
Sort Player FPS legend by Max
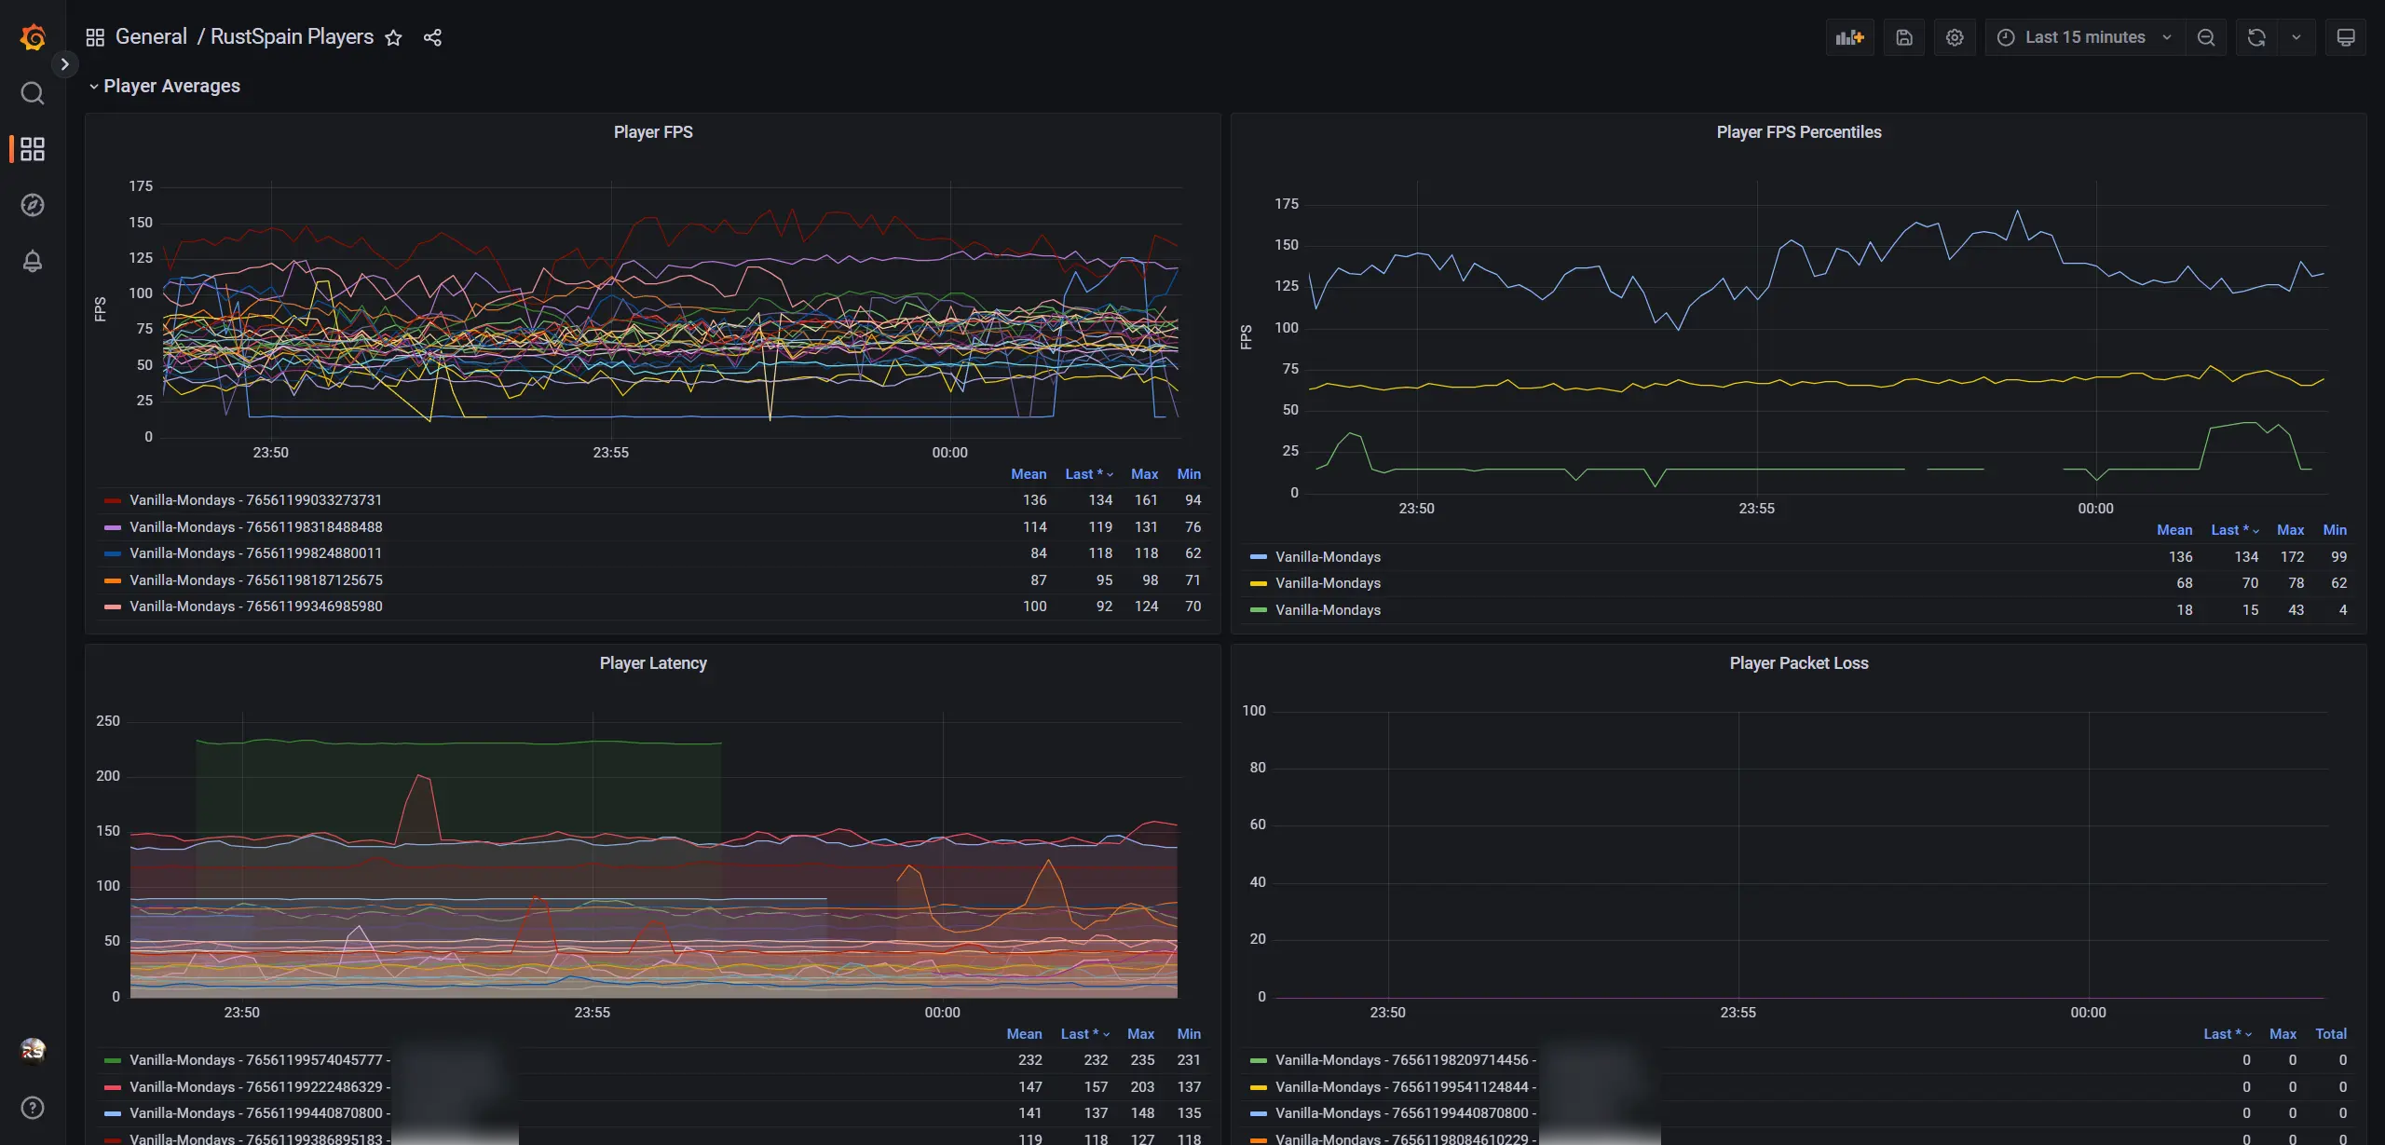pos(1145,474)
